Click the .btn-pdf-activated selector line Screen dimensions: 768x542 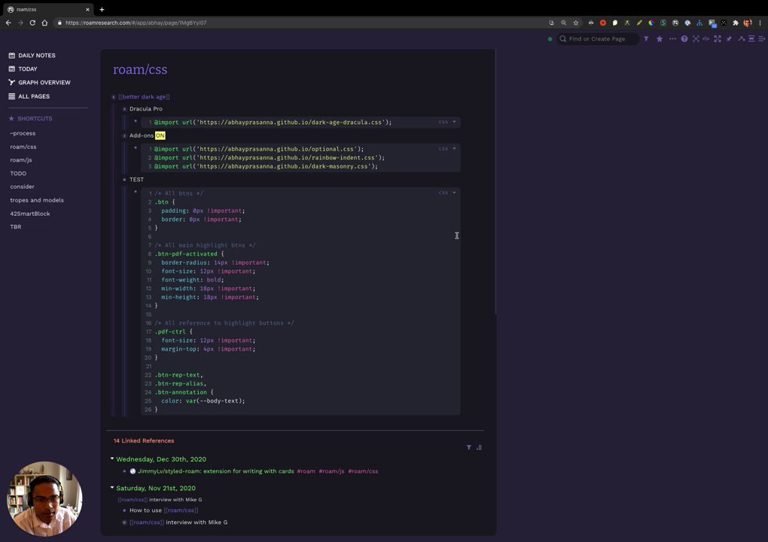pos(189,254)
